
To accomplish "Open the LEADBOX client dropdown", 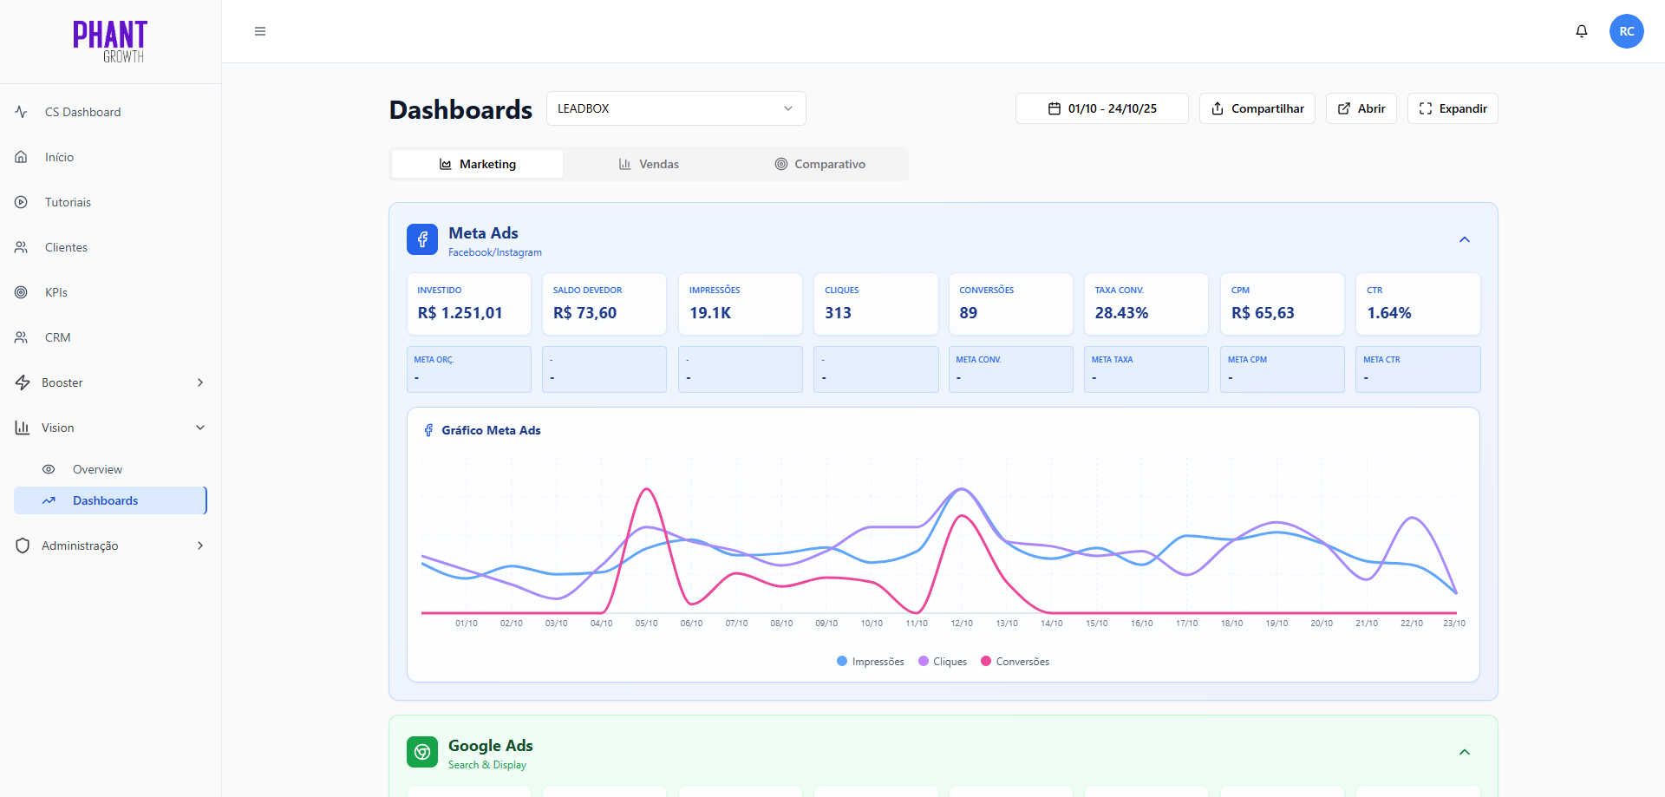I will click(x=676, y=108).
